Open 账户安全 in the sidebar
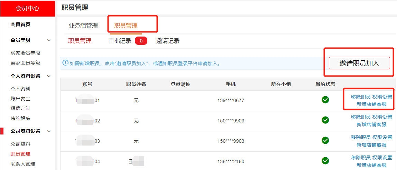397x170 pixels. [x=20, y=99]
